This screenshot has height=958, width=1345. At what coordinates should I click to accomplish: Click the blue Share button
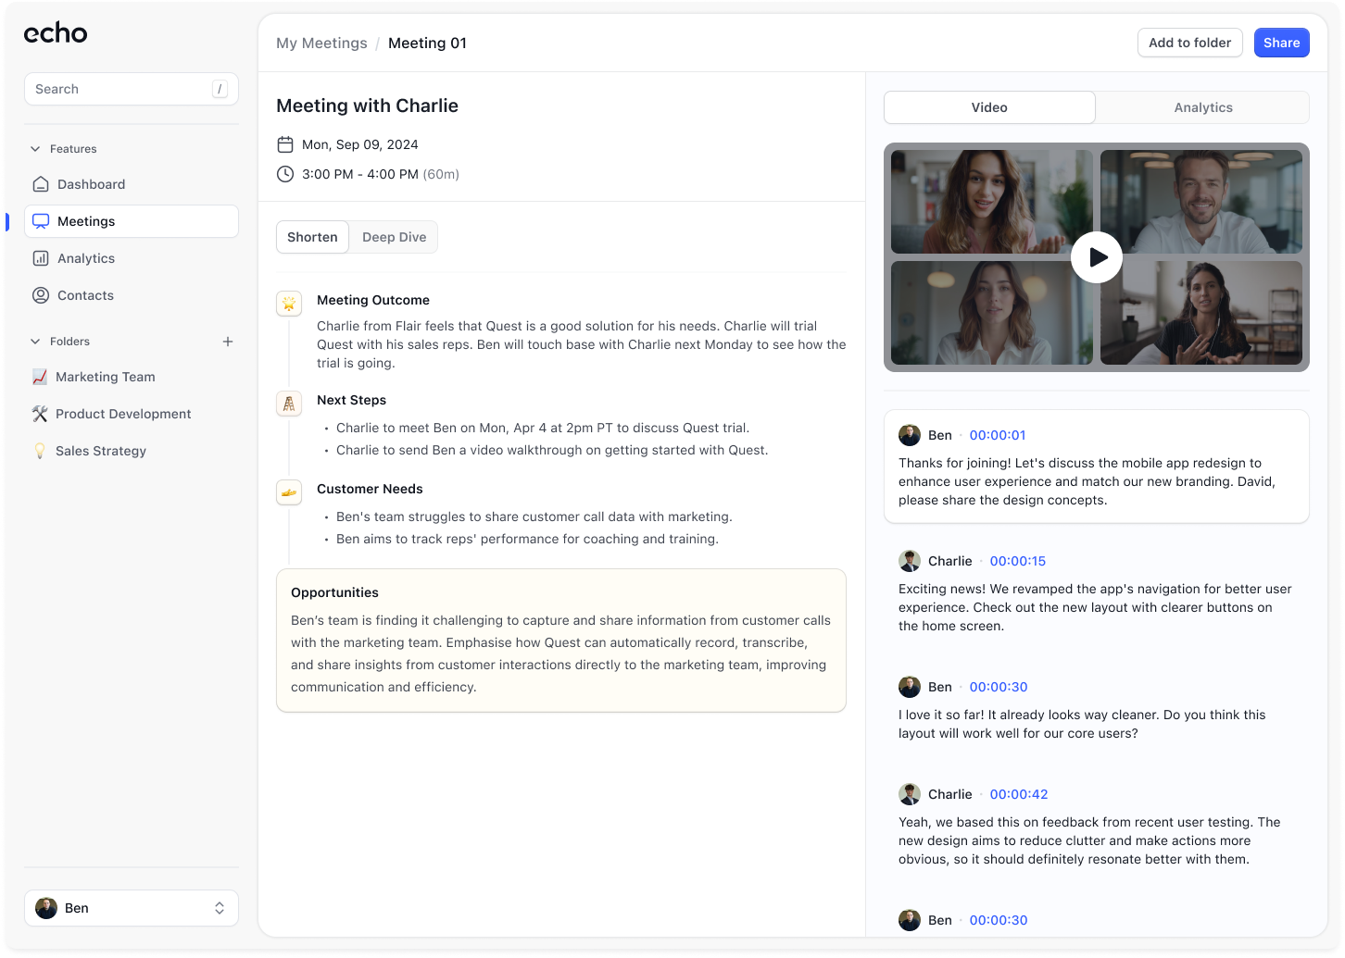point(1281,43)
